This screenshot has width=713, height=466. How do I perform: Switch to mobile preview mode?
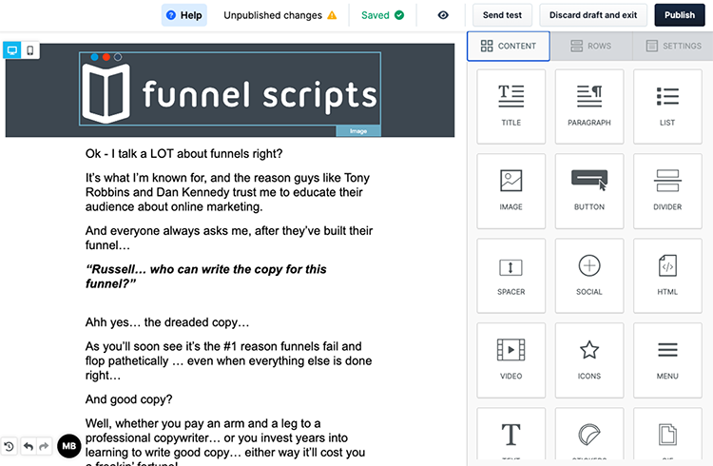click(31, 50)
